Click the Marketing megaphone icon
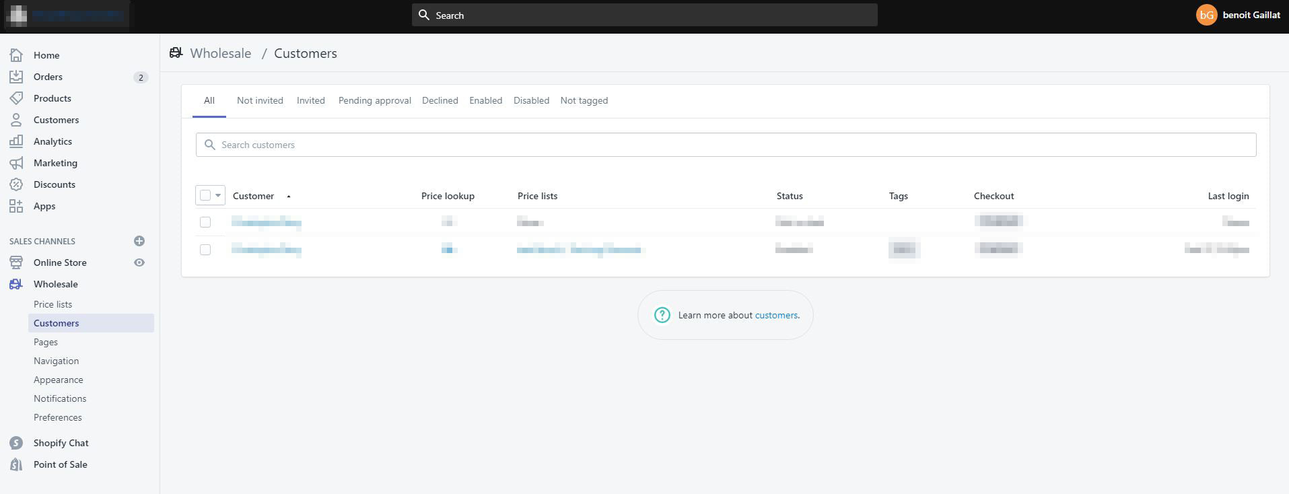Viewport: 1289px width, 494px height. click(x=16, y=163)
